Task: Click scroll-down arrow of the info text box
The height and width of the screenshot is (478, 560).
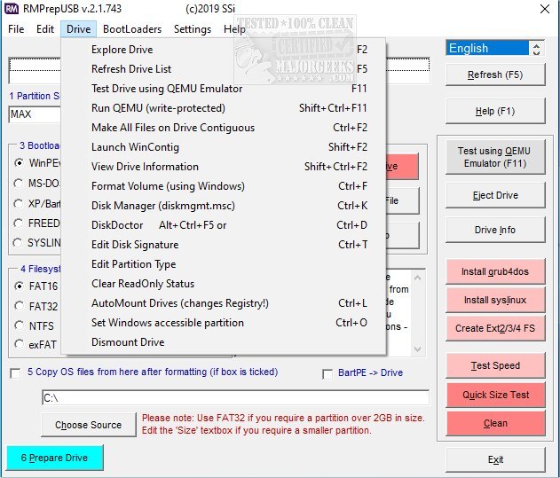Action: [x=417, y=349]
